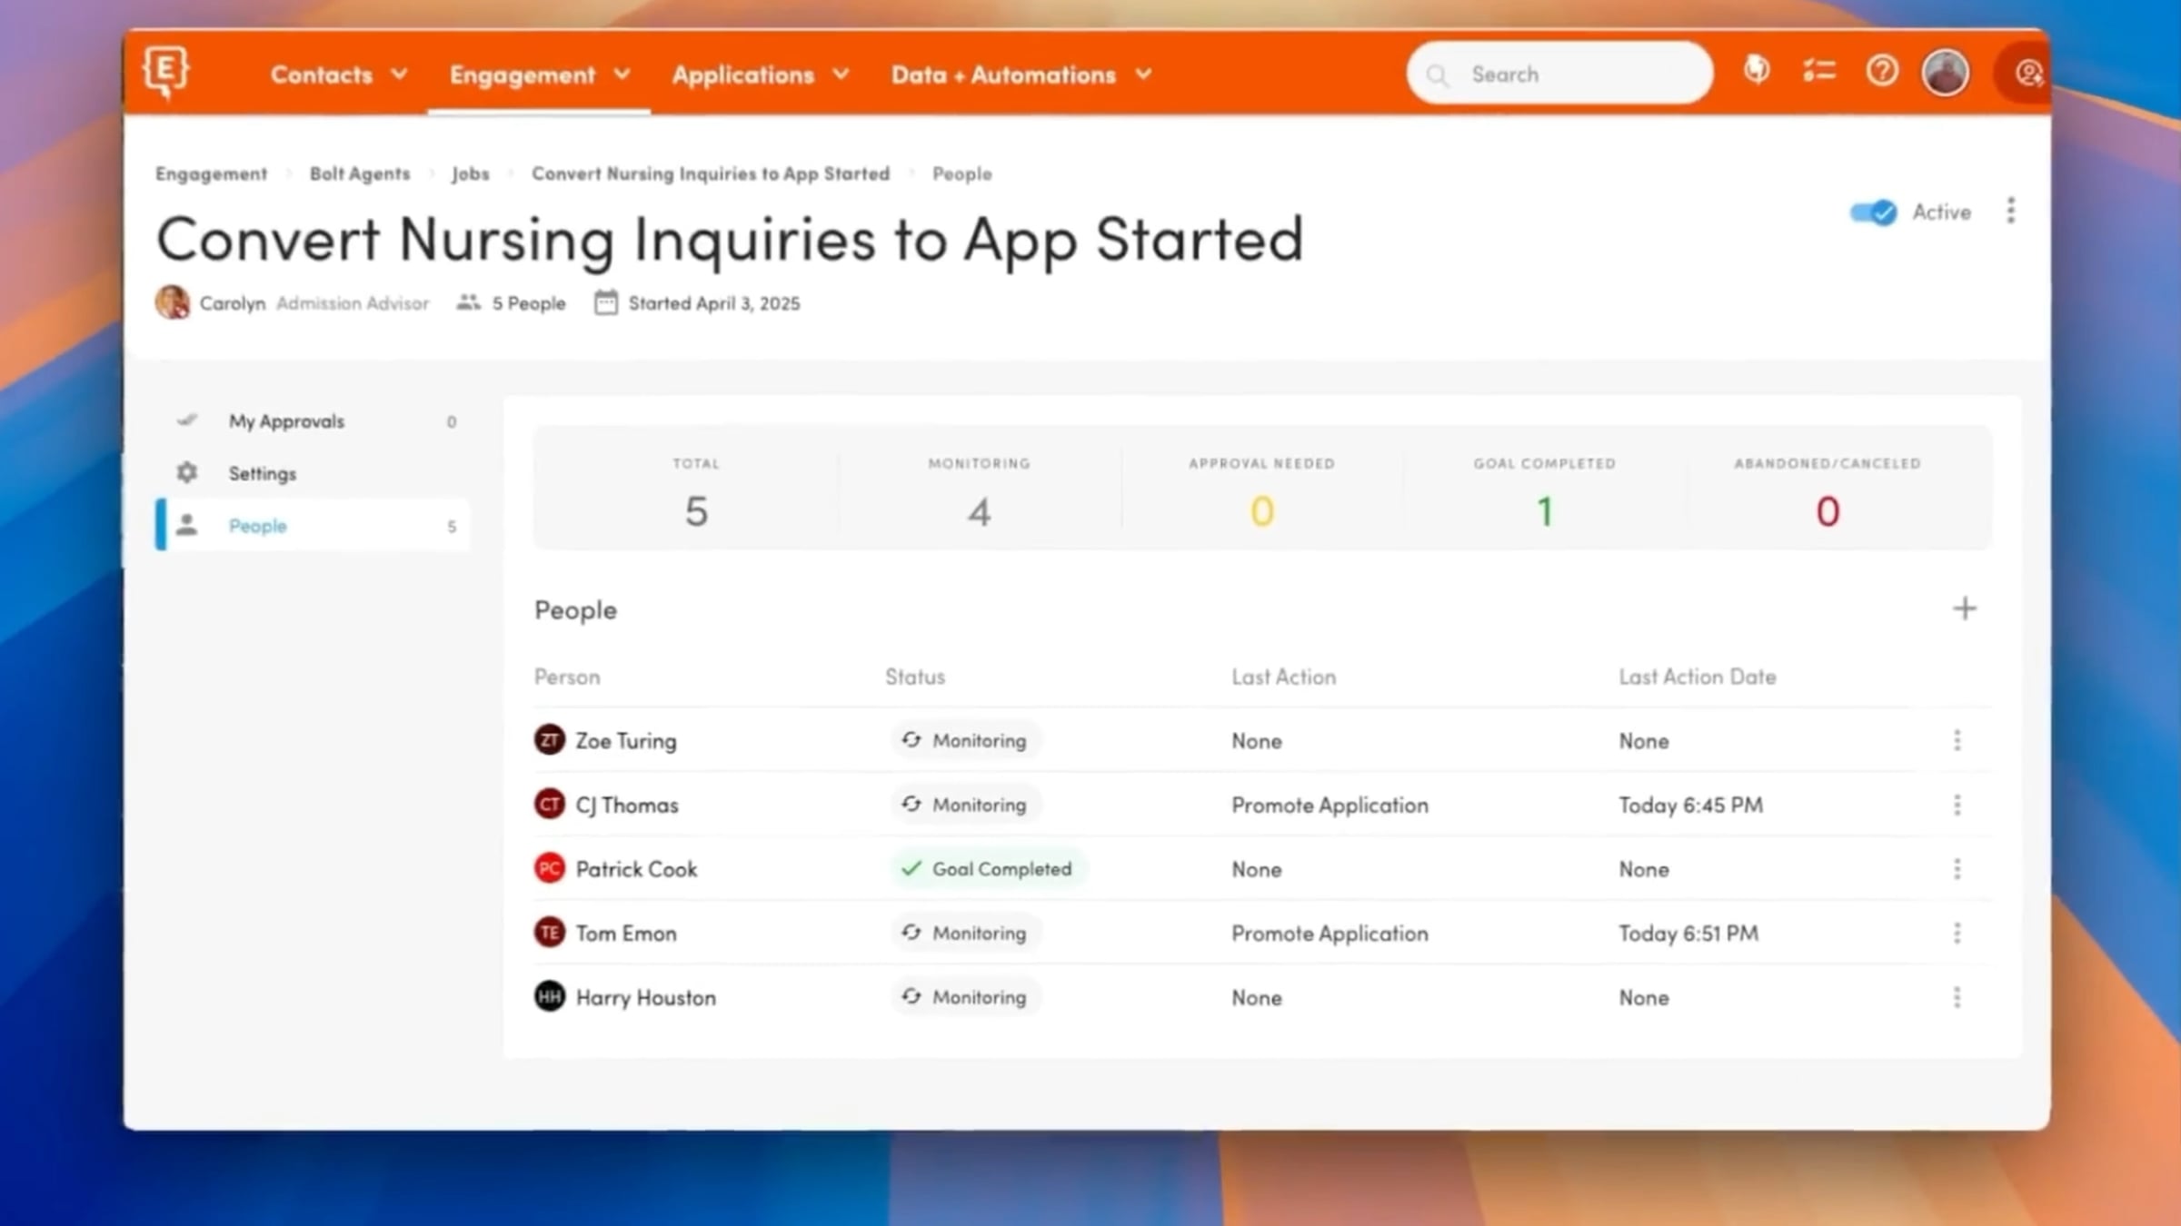2181x1226 pixels.
Task: Select People in sidebar
Action: tap(313, 526)
